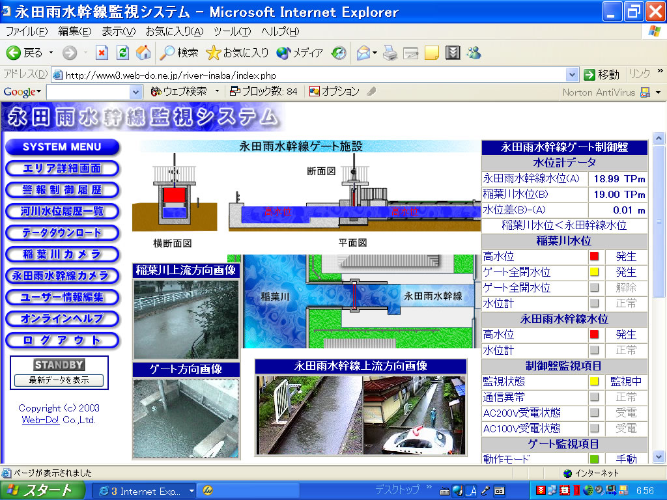Image resolution: width=667 pixels, height=500 pixels.
Task: Open the History toolbar icon
Action: click(339, 53)
